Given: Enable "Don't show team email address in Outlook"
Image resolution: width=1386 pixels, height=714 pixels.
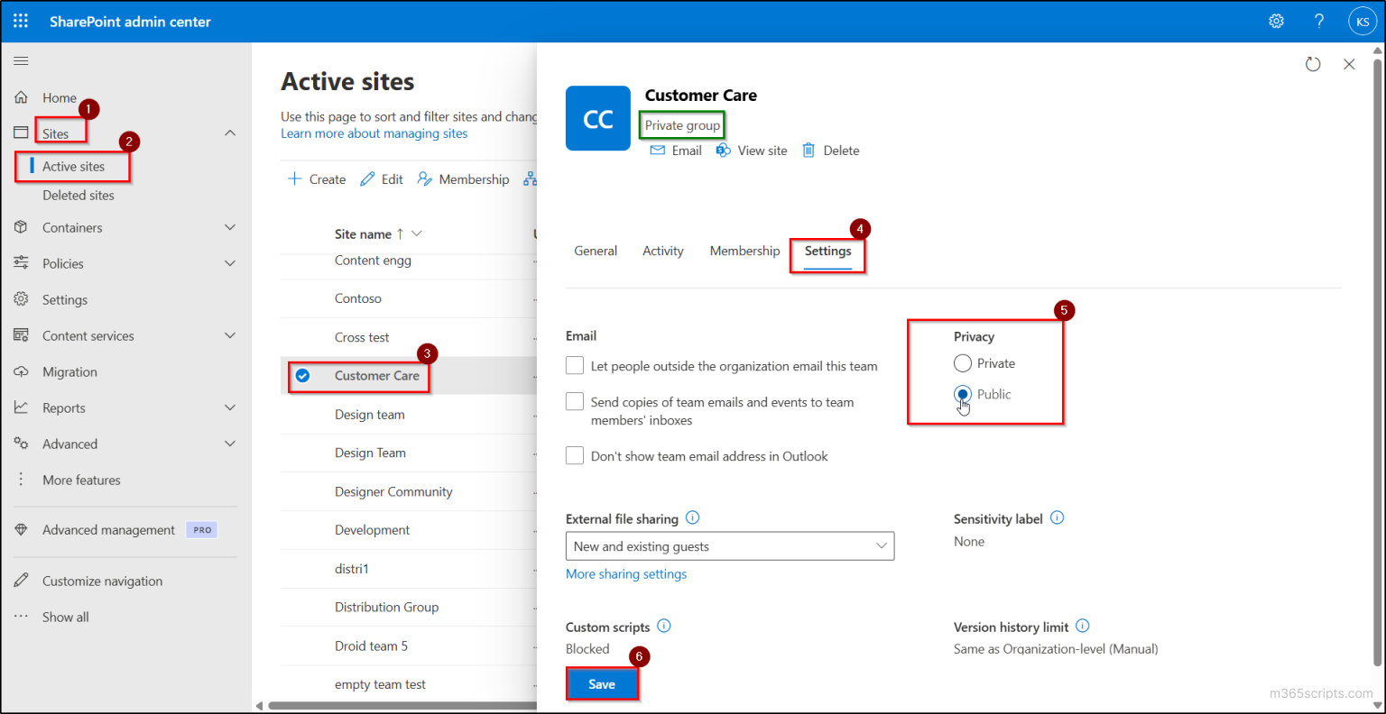Looking at the screenshot, I should click(x=575, y=455).
